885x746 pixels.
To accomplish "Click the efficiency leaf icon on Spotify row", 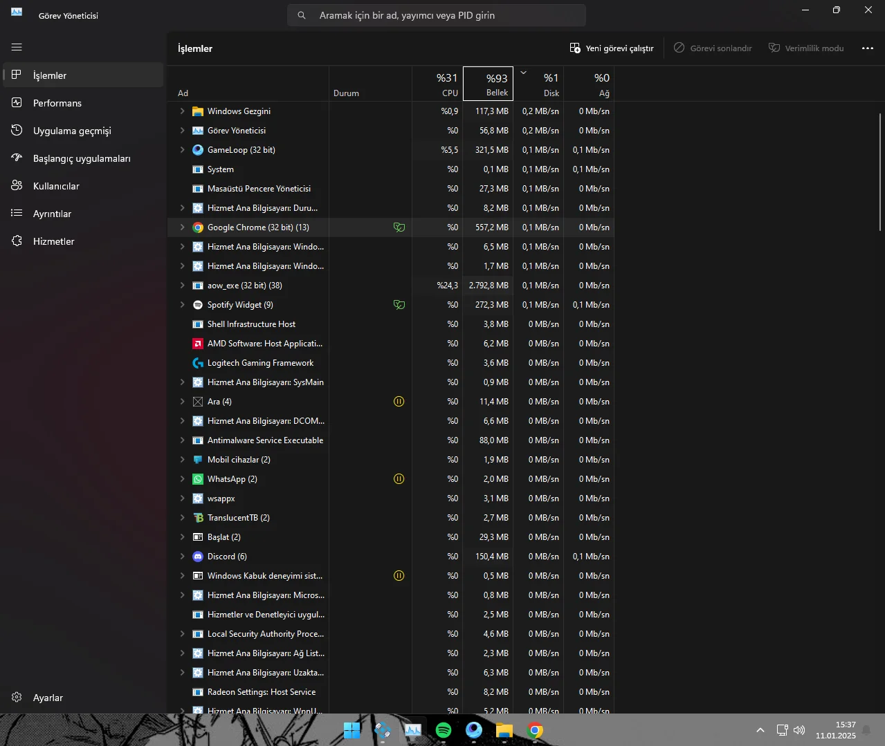I will [399, 305].
